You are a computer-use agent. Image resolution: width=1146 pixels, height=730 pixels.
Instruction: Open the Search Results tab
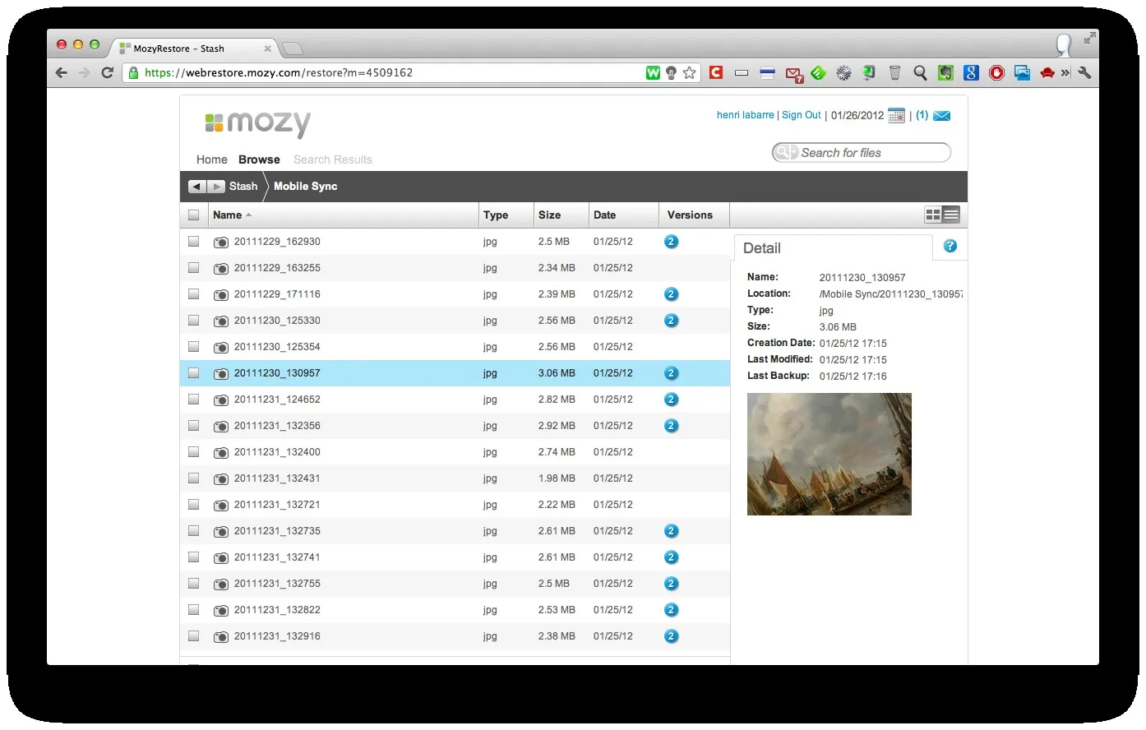[333, 159]
